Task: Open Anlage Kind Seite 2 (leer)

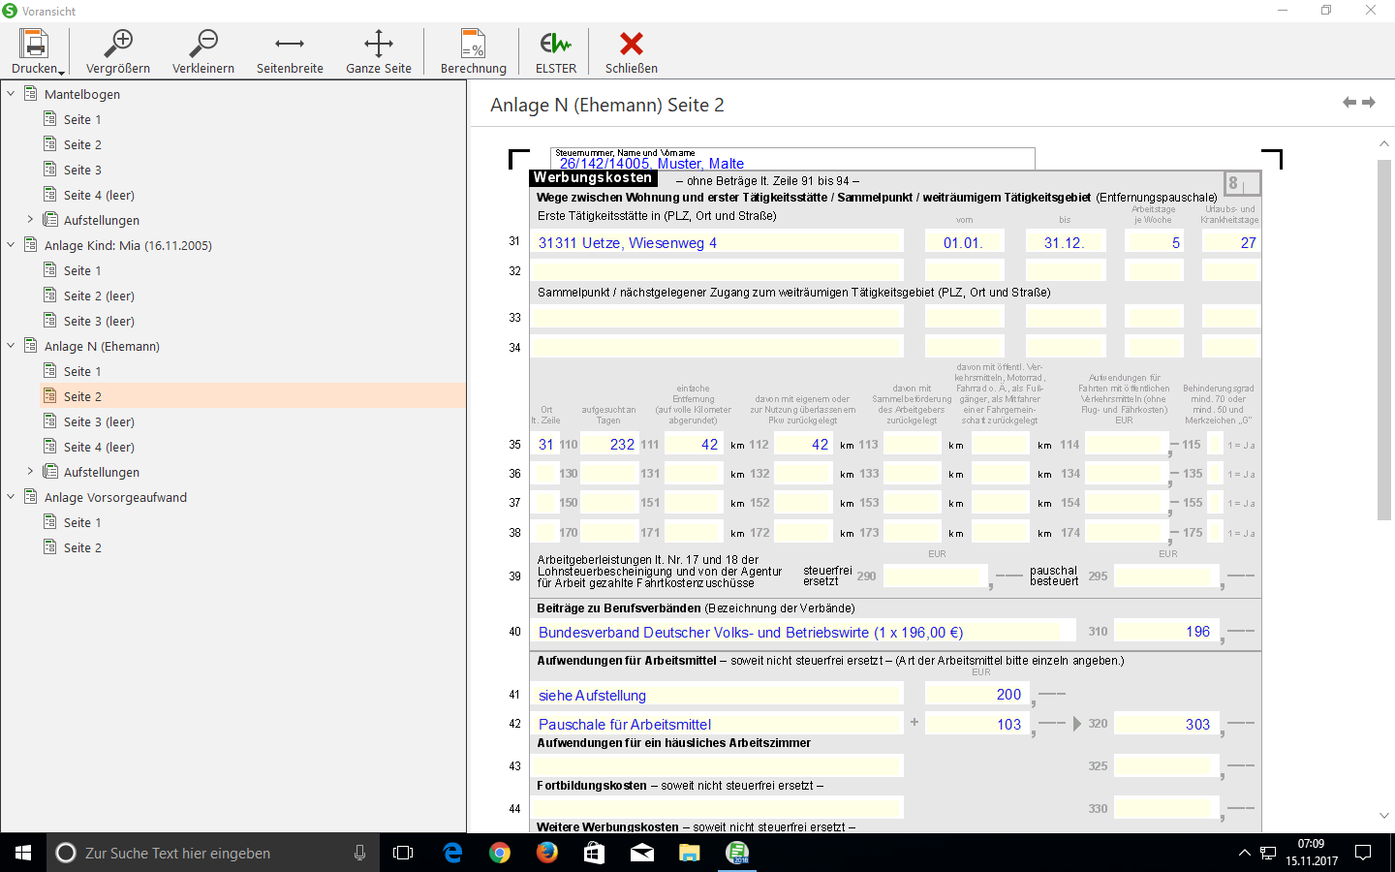Action: 99,296
